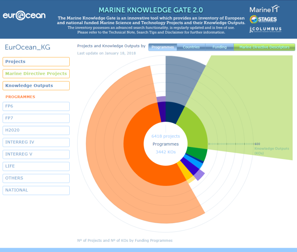The image size is (297, 252).
Task: Click the 'Programmes' chart center label
Action: coord(166,144)
